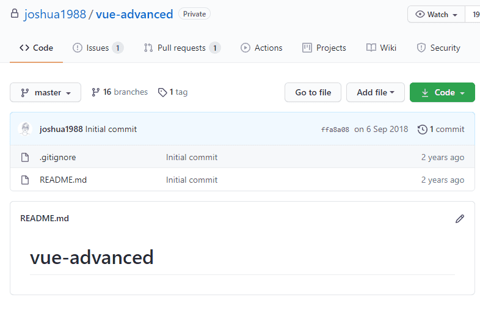Click the eye icon on Watch button
This screenshot has height=330, width=480.
(420, 14)
